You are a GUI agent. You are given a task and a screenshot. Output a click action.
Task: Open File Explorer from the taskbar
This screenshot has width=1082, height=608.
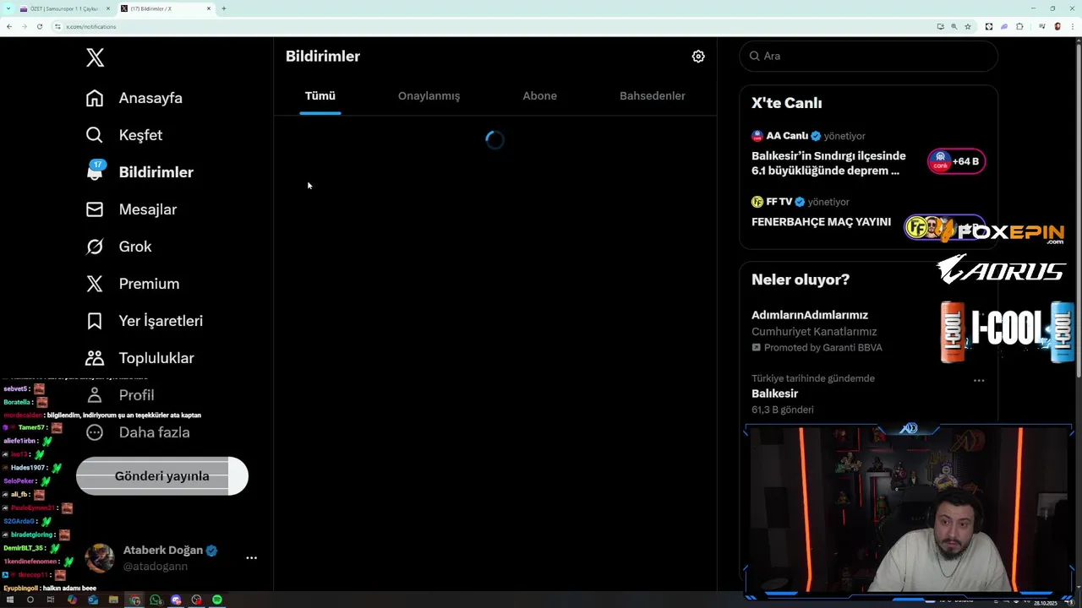pos(113,600)
